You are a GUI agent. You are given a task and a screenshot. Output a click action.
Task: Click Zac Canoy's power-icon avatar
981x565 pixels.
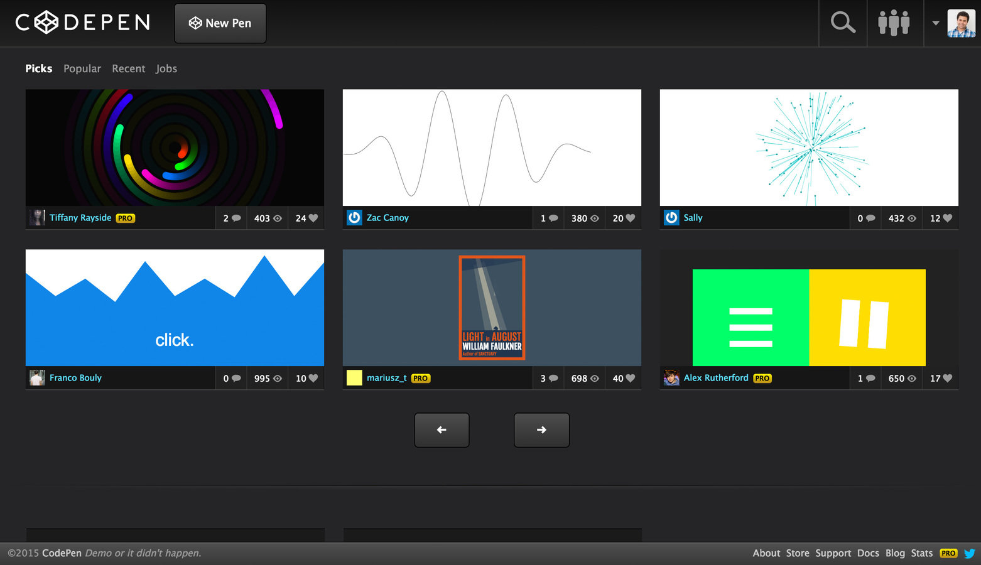click(x=354, y=218)
